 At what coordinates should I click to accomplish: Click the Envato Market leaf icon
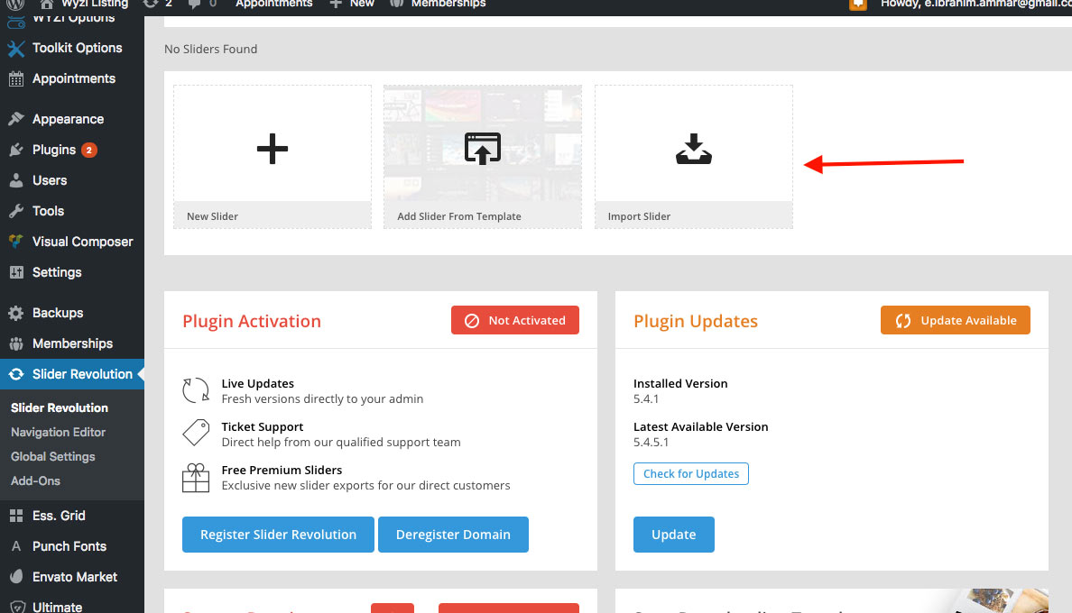click(16, 577)
